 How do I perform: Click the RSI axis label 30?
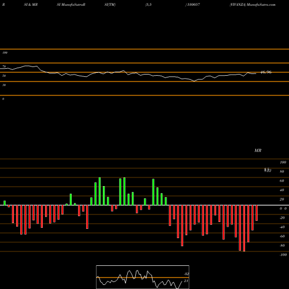pos(4,85)
